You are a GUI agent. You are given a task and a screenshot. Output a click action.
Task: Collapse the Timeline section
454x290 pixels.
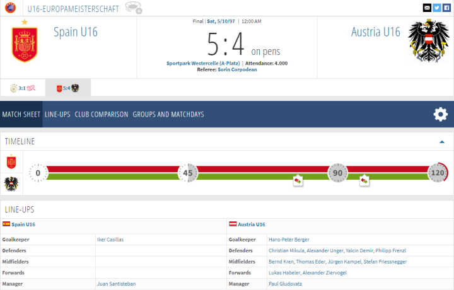click(441, 141)
